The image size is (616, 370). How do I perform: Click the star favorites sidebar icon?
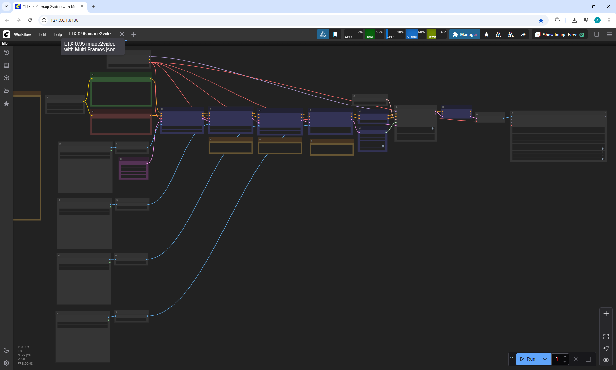click(6, 104)
